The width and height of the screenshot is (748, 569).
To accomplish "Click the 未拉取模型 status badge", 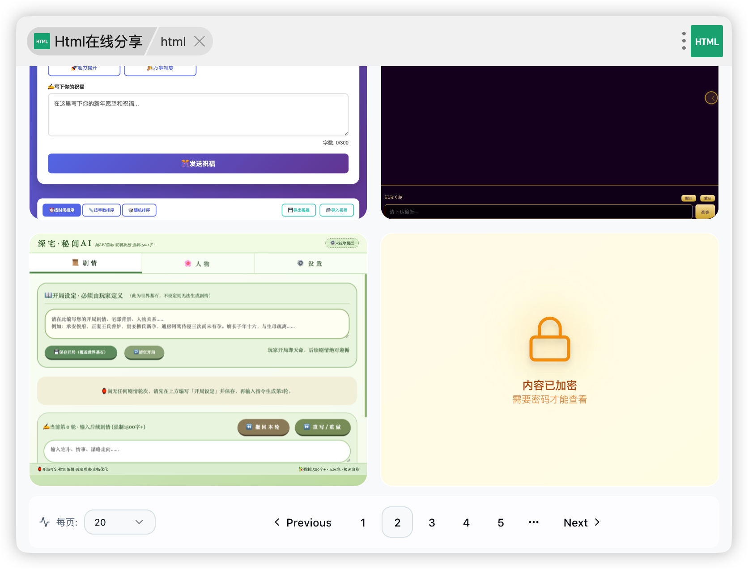I will 342,243.
